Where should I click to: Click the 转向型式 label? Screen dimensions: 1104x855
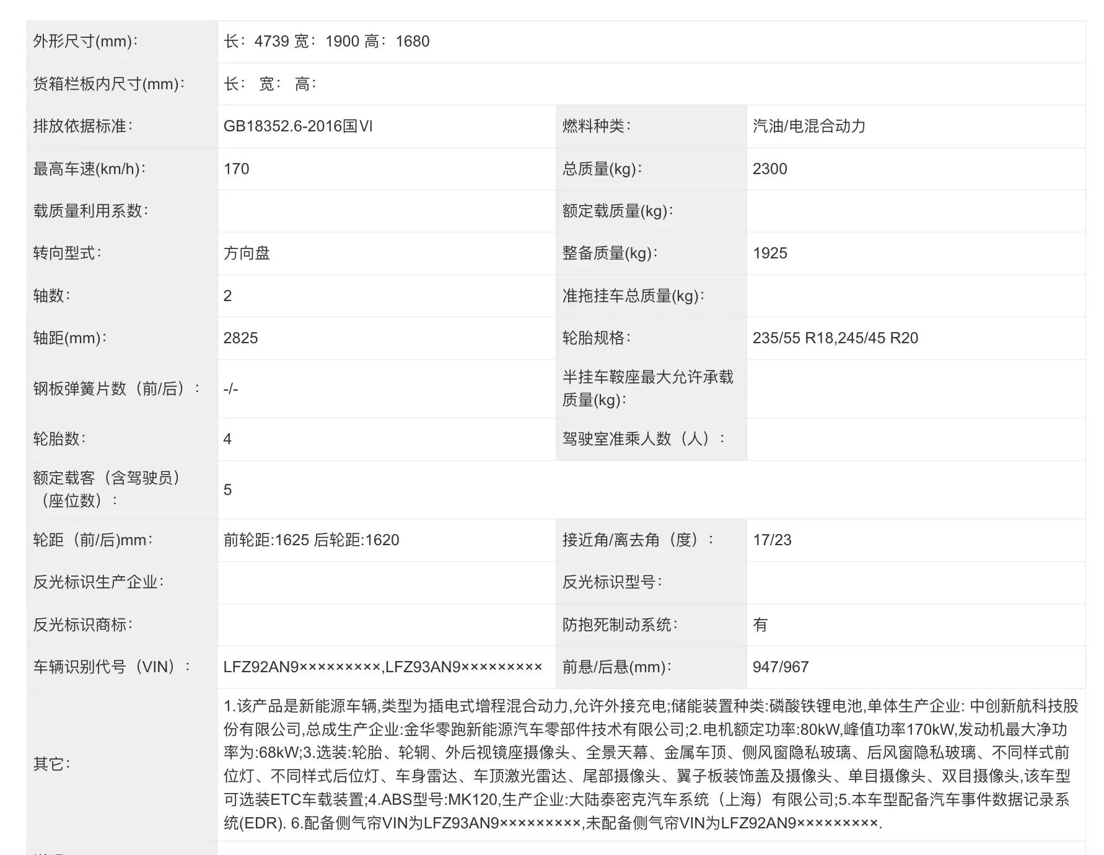click(x=68, y=253)
